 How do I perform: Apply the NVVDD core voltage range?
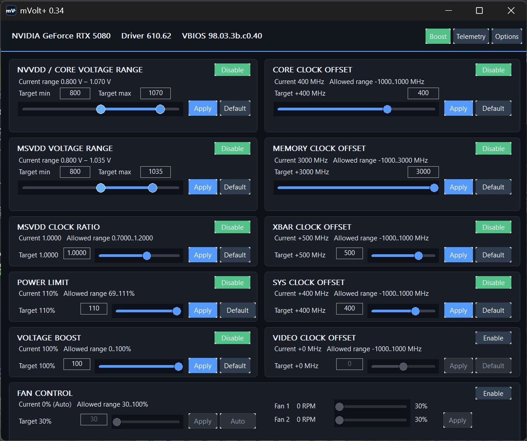pos(202,108)
